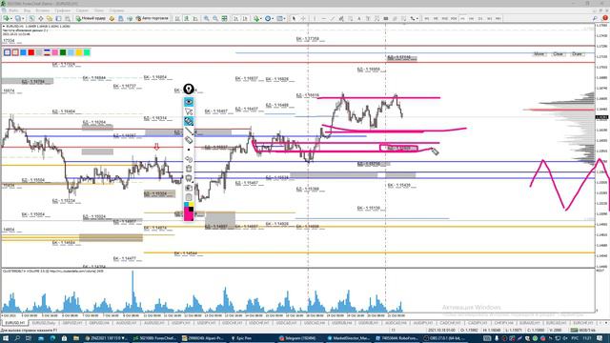Image resolution: width=610 pixels, height=343 pixels.
Task: Open the chart templates icon
Action: (279, 18)
